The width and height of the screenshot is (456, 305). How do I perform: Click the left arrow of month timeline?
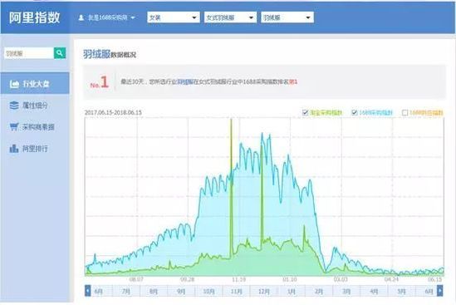point(87,291)
